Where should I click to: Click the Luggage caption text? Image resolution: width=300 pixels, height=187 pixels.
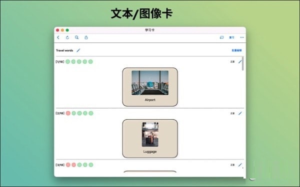click(x=150, y=152)
